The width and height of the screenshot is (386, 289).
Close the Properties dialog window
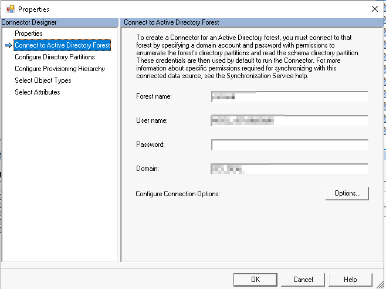(x=375, y=9)
